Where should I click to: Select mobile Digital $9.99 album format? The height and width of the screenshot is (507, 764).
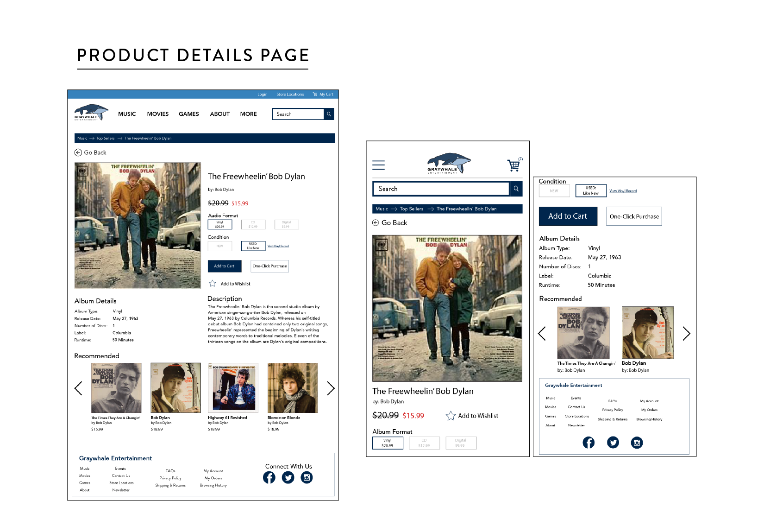(461, 443)
